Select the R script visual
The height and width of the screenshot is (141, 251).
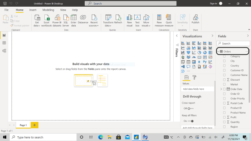[x=199, y=62]
